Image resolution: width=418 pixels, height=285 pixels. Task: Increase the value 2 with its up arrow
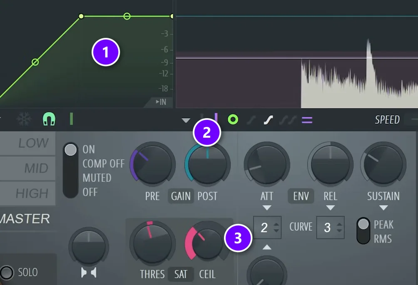click(276, 225)
